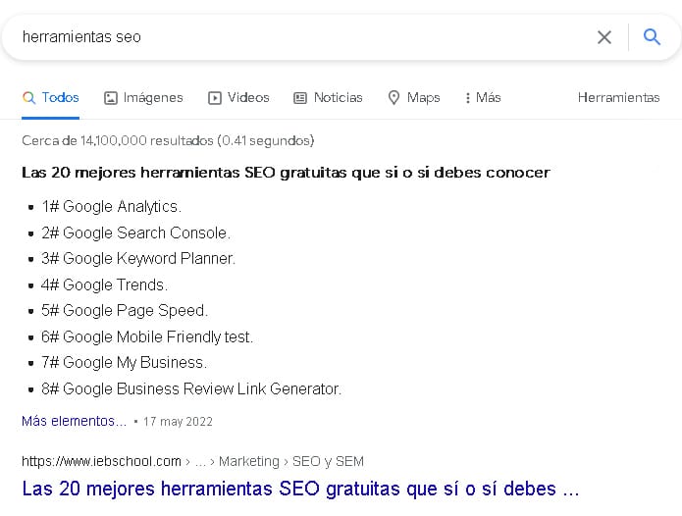Click the three-dot icon beside Más
The height and width of the screenshot is (516, 682).
tap(467, 98)
